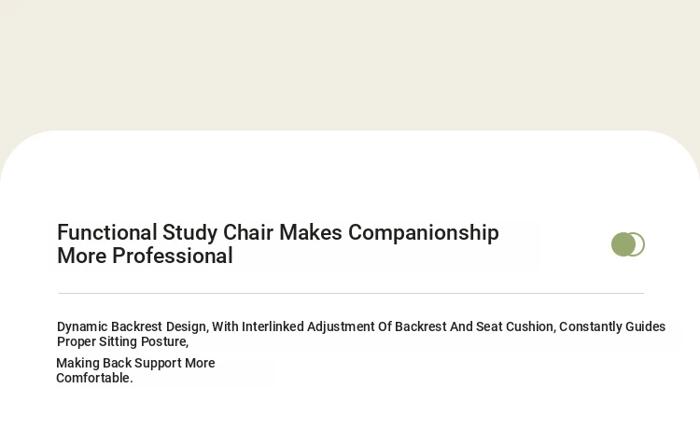The image size is (700, 430).
Task: Click the beige banner area above the card
Action: pos(350,64)
